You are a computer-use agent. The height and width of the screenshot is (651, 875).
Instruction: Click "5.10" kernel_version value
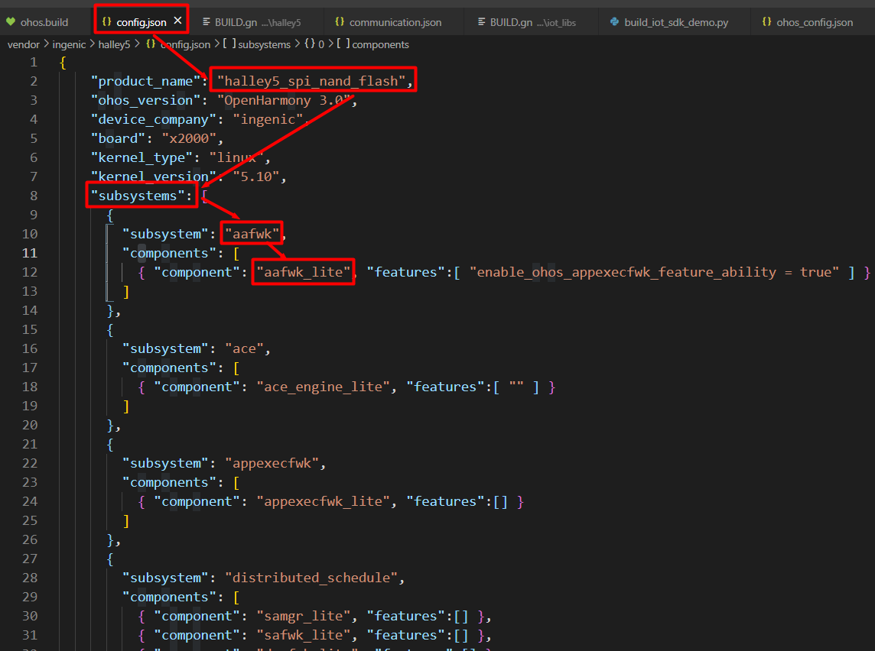256,177
